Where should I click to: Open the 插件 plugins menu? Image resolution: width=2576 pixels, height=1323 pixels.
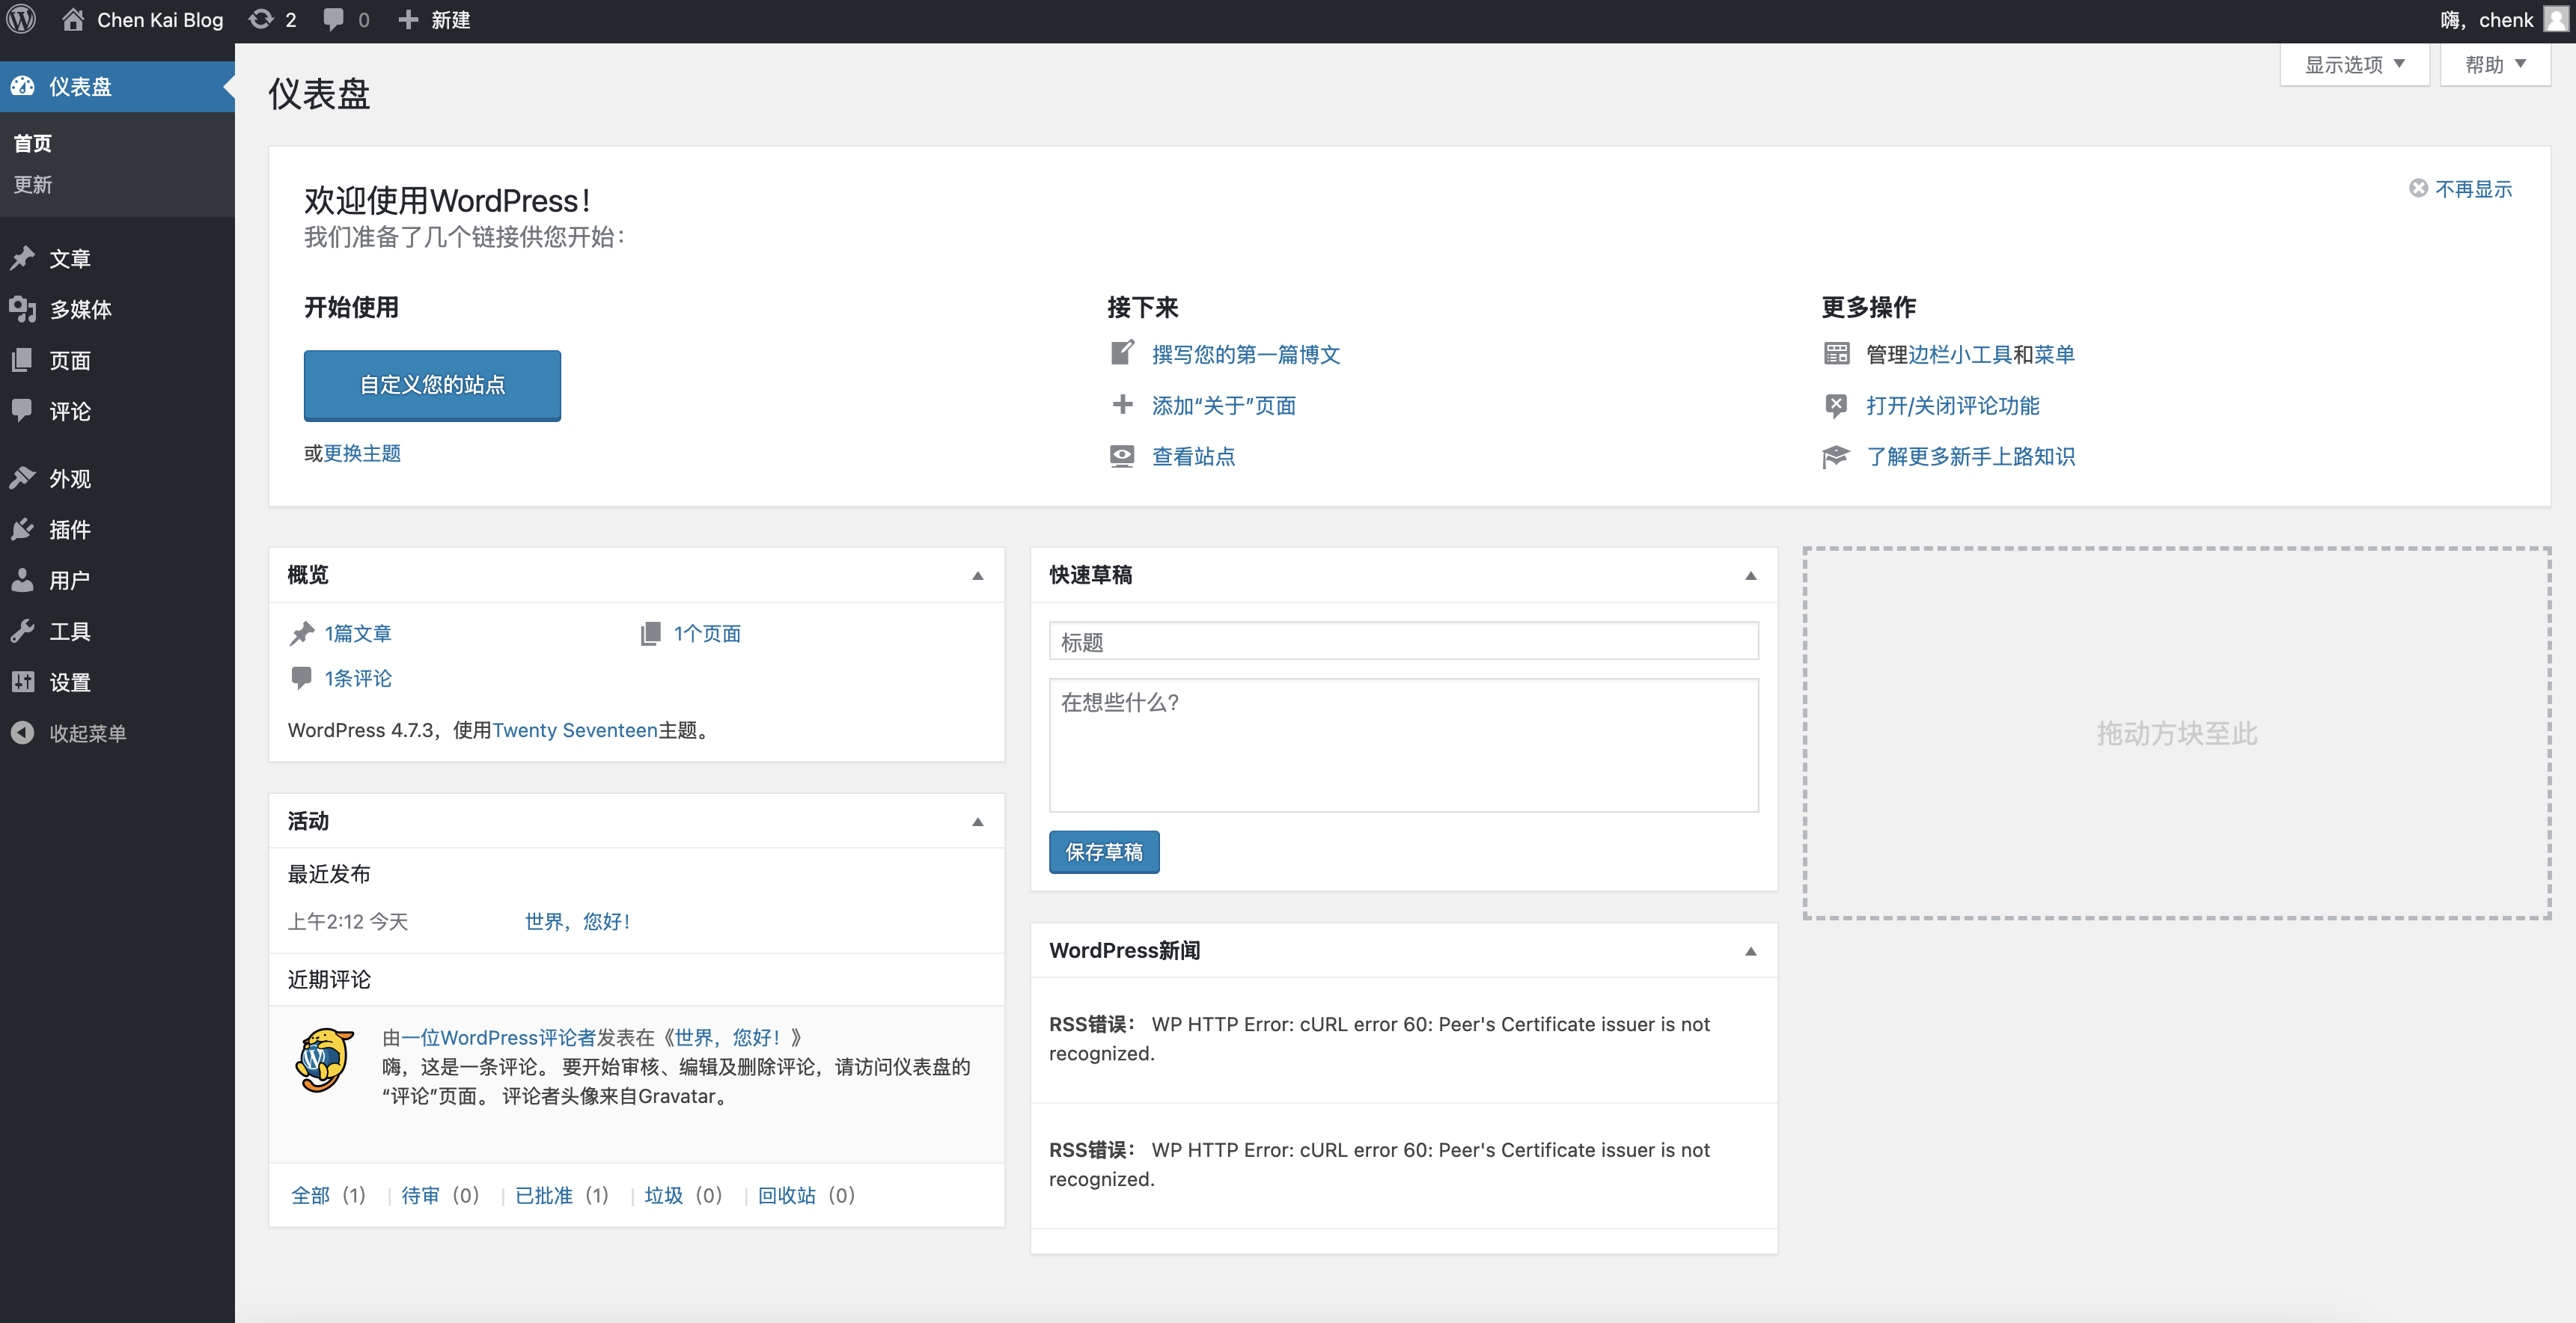[x=69, y=529]
